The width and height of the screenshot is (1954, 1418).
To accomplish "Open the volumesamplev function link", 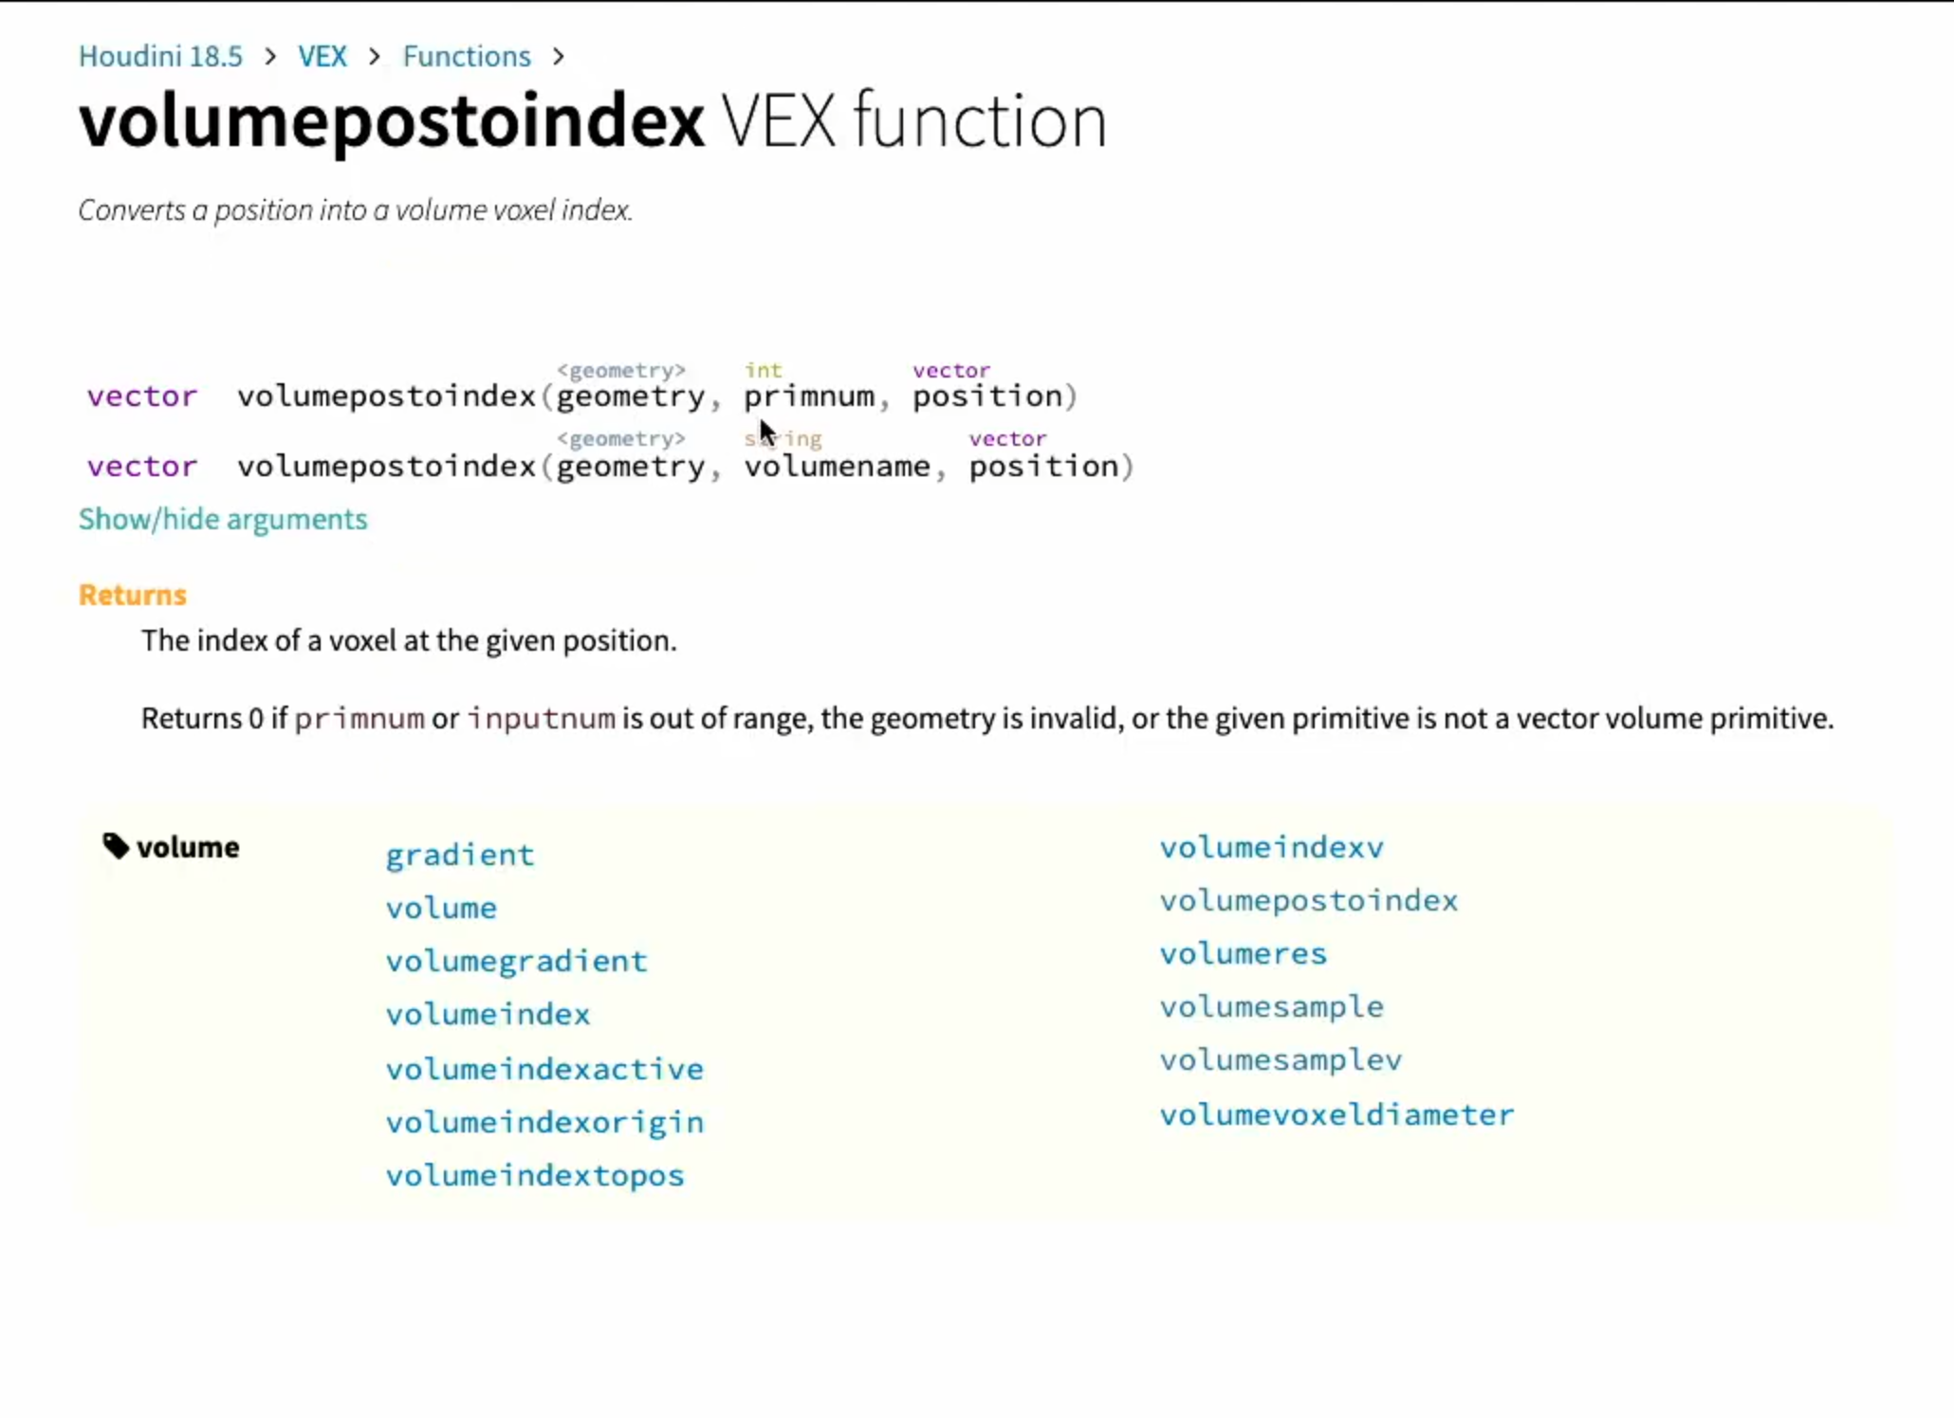I will (x=1281, y=1059).
